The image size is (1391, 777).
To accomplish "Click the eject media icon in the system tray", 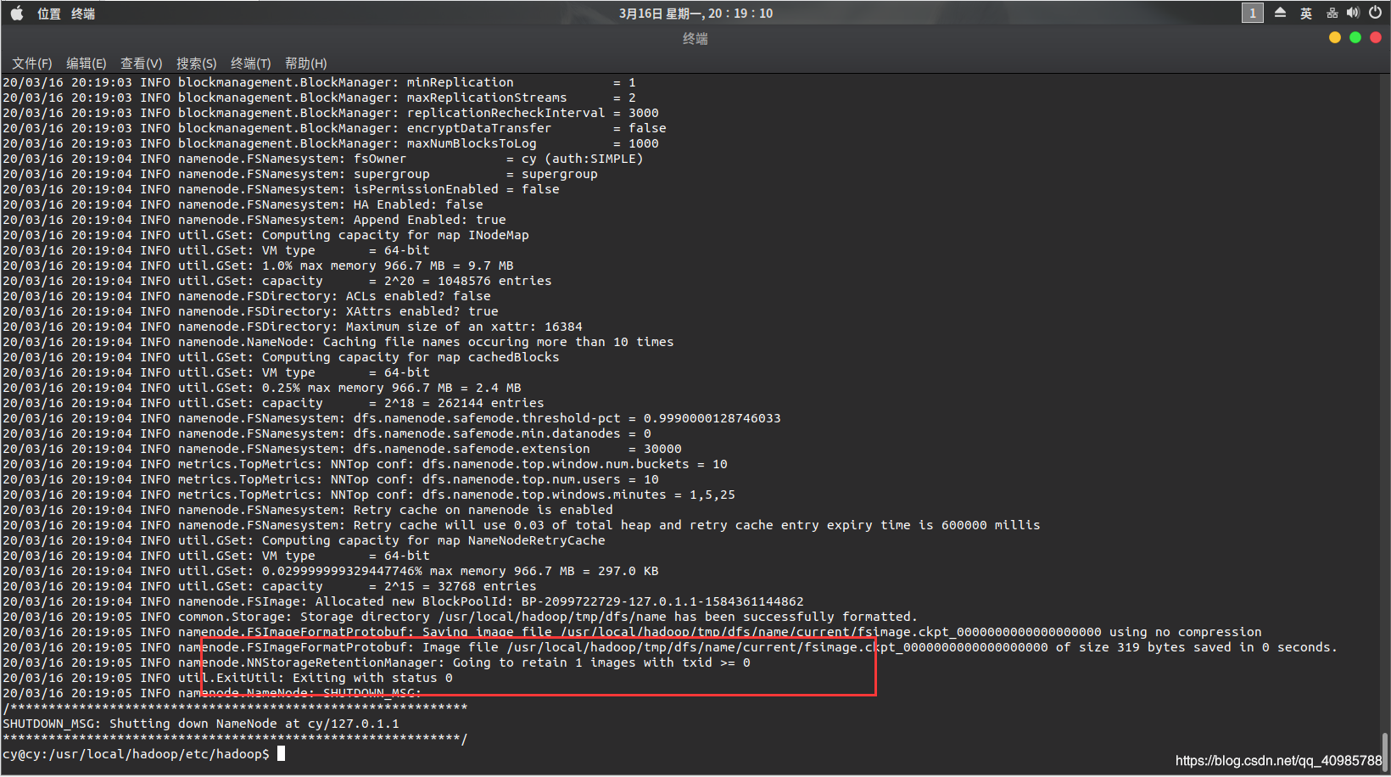I will [1280, 13].
